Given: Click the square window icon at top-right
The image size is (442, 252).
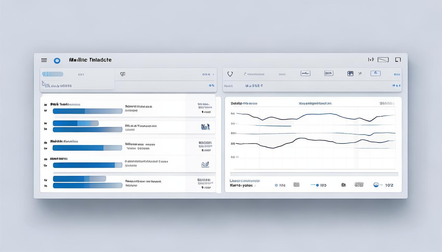Looking at the screenshot, I should 398,60.
